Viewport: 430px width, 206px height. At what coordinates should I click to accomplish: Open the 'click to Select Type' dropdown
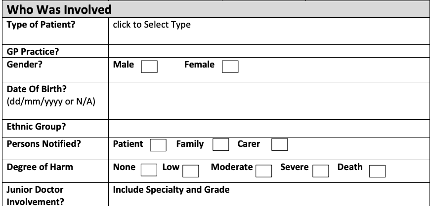tap(152, 25)
